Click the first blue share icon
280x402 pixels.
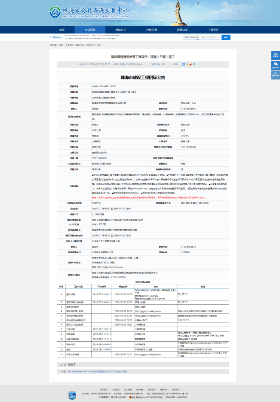(183, 64)
